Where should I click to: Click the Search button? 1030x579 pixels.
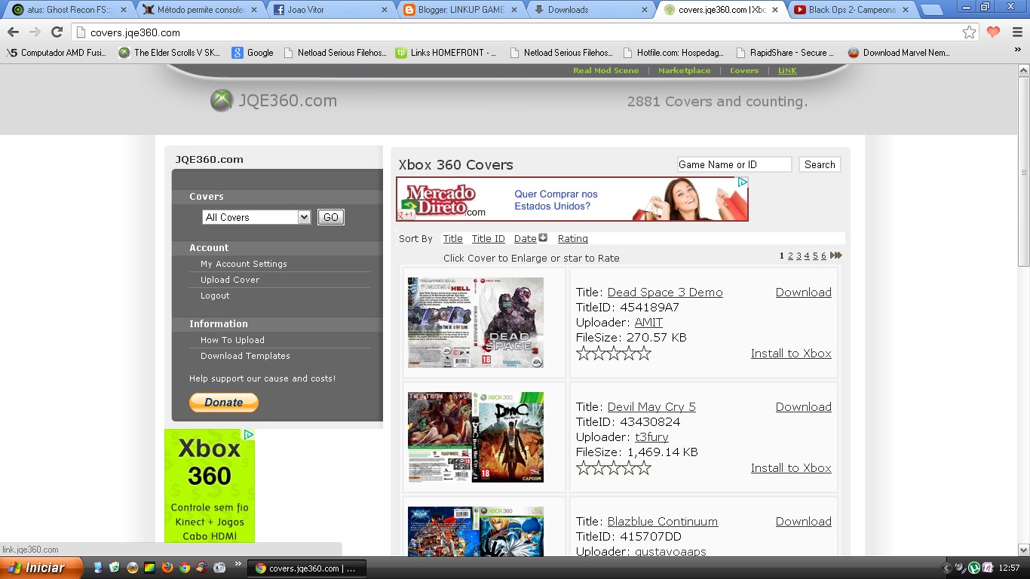820,164
